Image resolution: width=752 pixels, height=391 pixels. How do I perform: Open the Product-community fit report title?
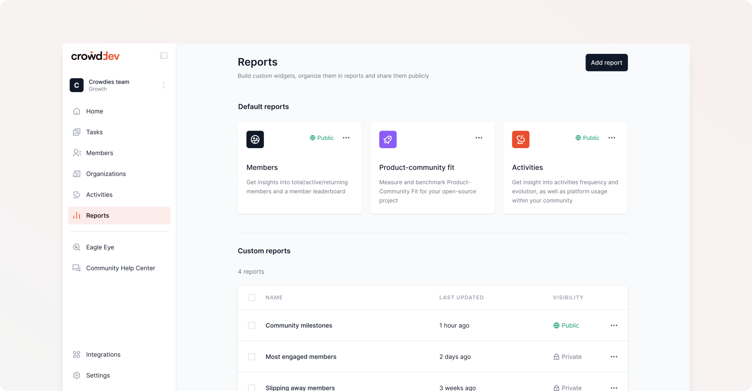(417, 167)
